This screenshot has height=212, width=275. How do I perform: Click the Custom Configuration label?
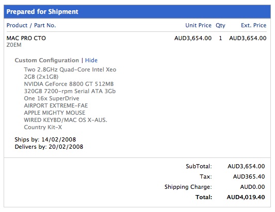47,60
